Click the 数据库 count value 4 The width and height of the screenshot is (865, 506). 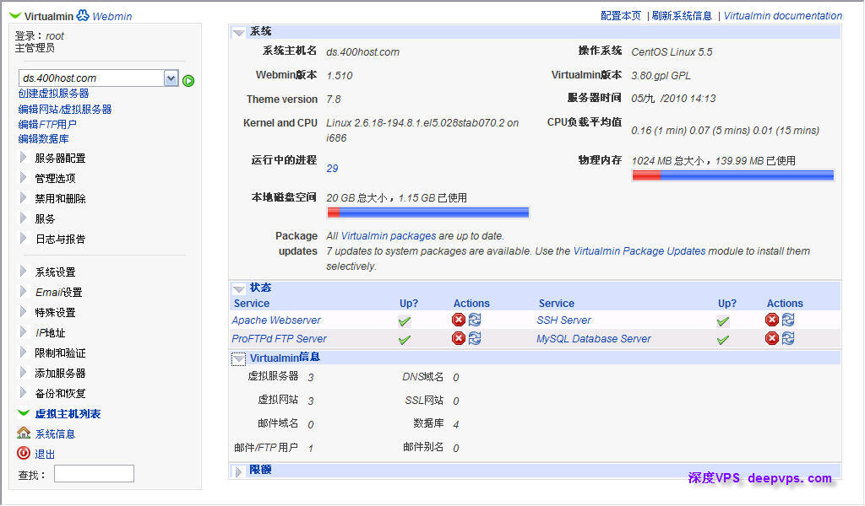point(456,424)
